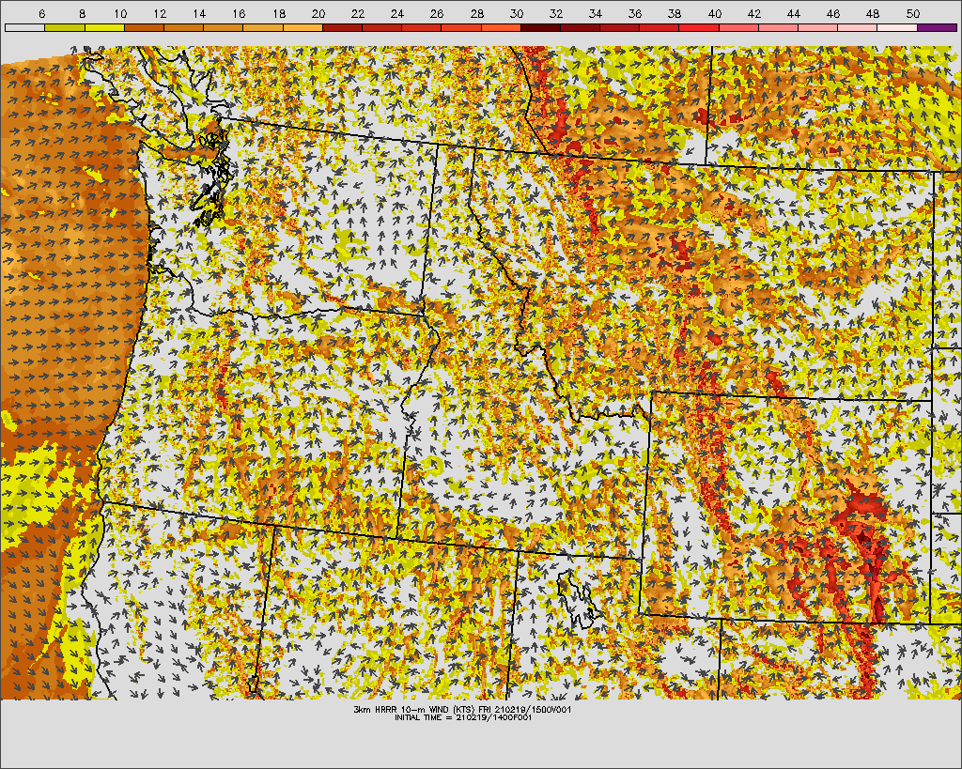
Task: Select the legend swatch between 22 and 24
Action: point(381,27)
